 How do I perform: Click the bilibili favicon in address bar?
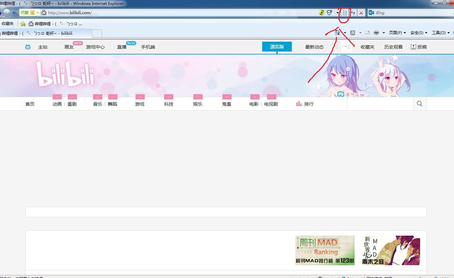coord(44,13)
